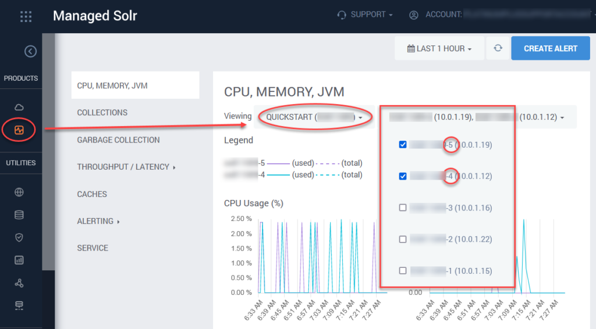Image resolution: width=596 pixels, height=329 pixels.
Task: Open the globe utility icon
Action: tap(19, 192)
